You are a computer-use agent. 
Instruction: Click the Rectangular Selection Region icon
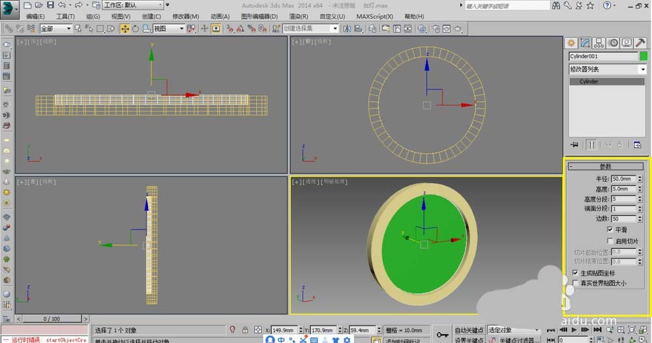pos(100,29)
